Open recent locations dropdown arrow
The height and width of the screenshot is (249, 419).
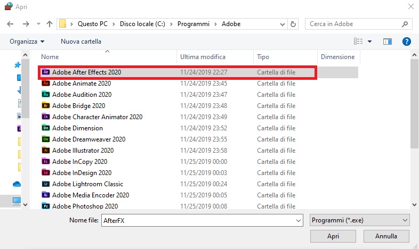click(x=38, y=24)
